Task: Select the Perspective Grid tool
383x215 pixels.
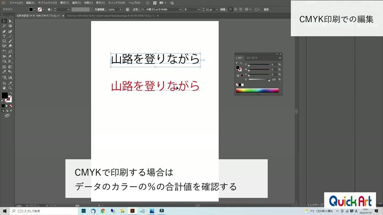Action: coord(10,61)
